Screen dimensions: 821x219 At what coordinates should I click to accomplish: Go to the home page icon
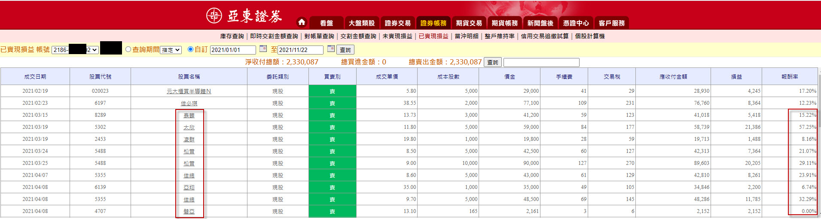[302, 22]
